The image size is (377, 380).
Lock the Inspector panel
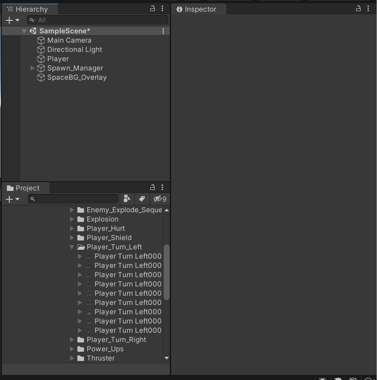358,9
